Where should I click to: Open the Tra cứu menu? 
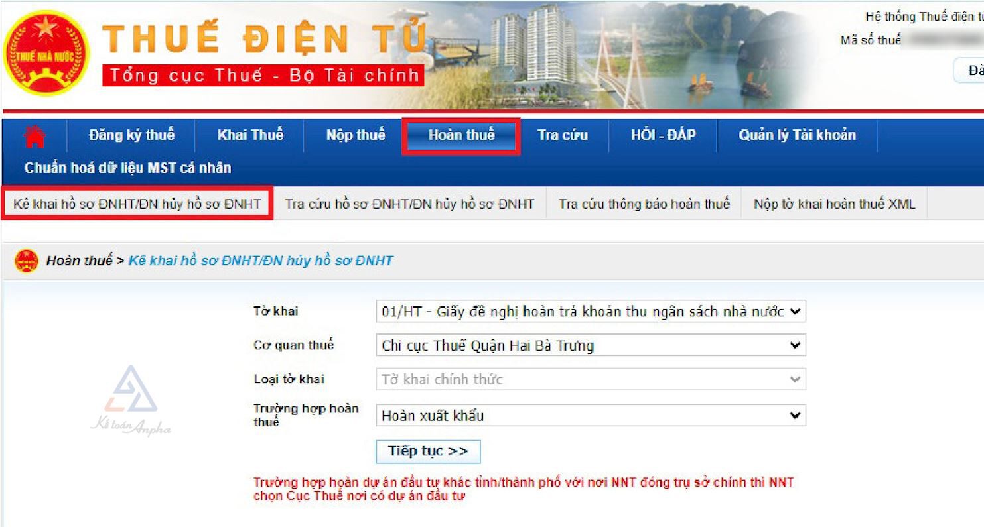(x=565, y=135)
